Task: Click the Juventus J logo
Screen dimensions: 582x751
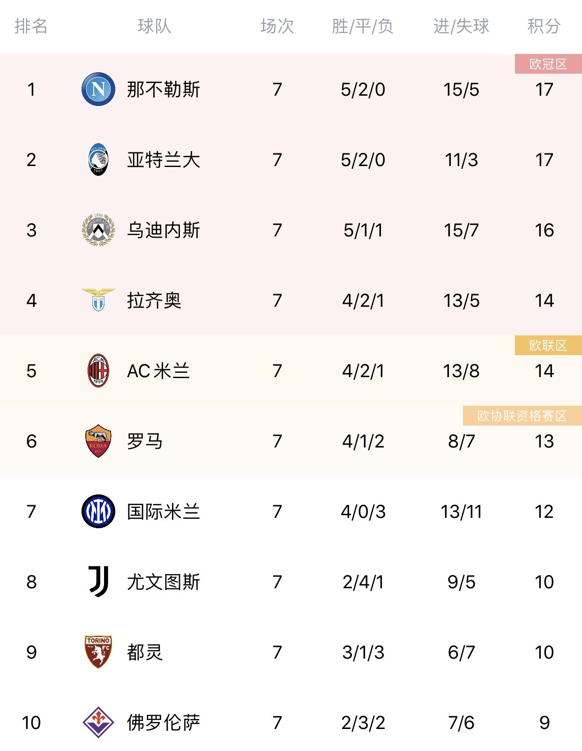Action: pos(98,582)
